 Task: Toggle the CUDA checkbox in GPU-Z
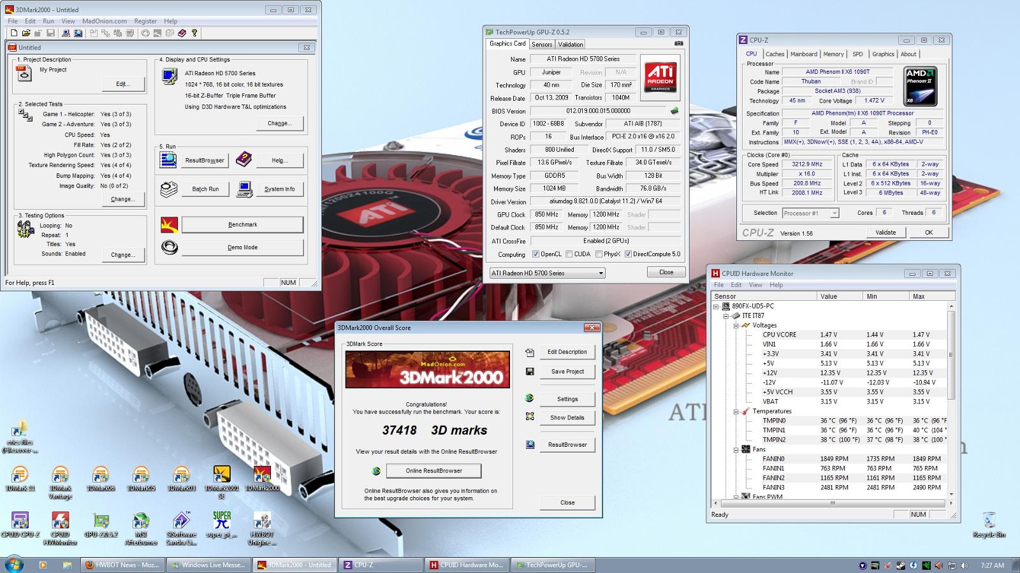(x=568, y=254)
